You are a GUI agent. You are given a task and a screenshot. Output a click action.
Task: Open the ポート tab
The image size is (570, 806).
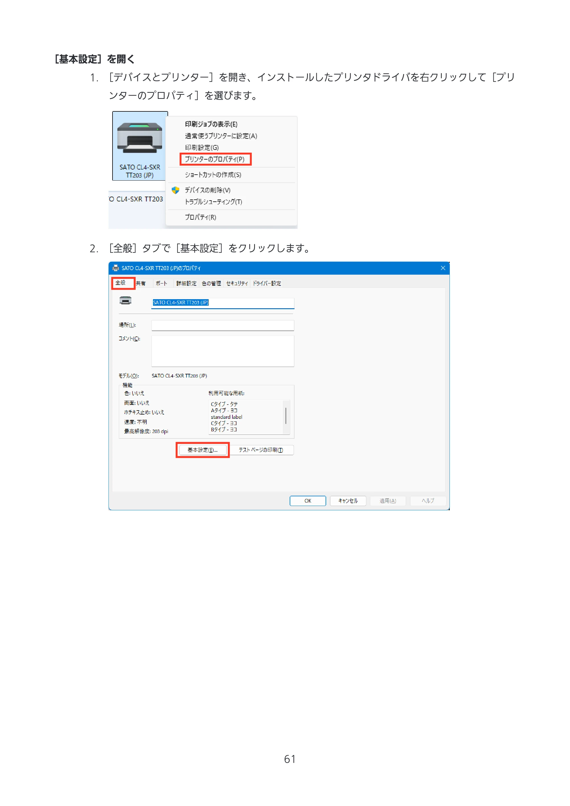tap(162, 283)
